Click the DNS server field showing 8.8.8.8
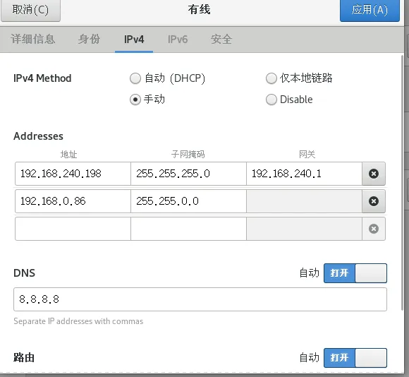Image resolution: width=409 pixels, height=377 pixels. tap(200, 299)
